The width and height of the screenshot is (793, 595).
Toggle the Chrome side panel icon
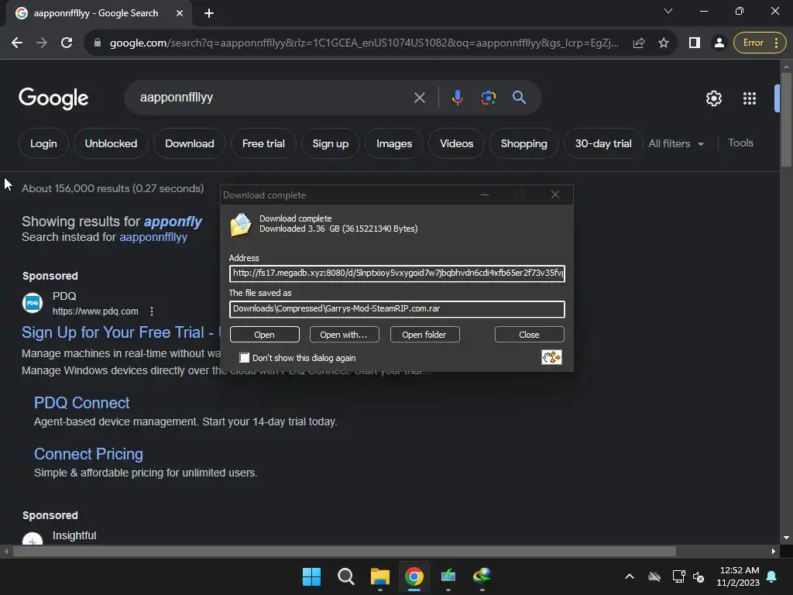pyautogui.click(x=695, y=43)
